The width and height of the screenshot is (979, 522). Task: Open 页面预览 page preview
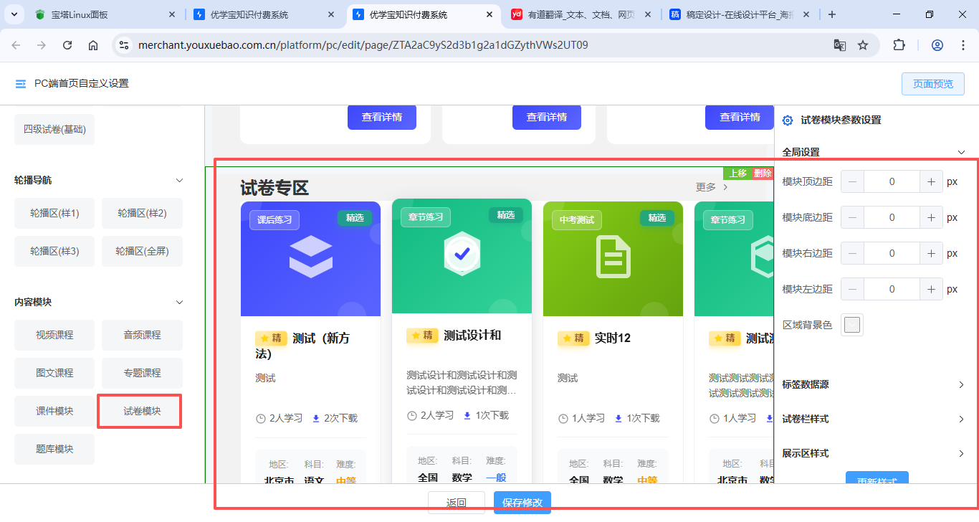tap(932, 84)
